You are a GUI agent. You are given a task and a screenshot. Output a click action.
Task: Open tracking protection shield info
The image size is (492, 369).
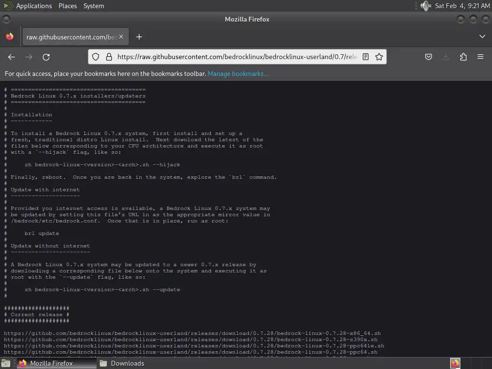pos(96,57)
